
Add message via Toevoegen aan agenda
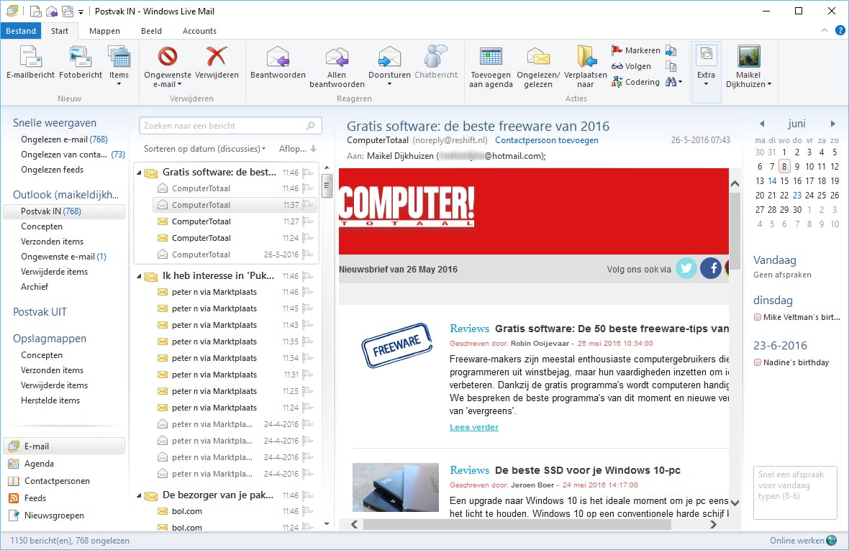tap(491, 67)
